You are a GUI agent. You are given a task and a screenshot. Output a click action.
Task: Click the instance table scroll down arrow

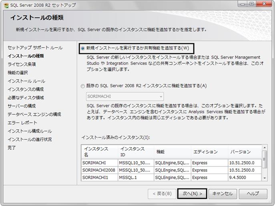click(265, 178)
